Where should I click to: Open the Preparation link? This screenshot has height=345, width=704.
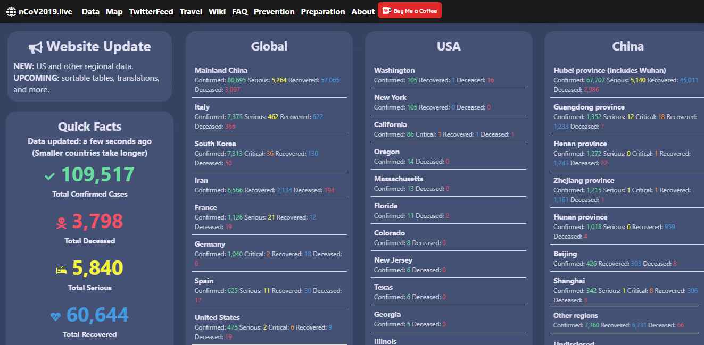pyautogui.click(x=322, y=12)
